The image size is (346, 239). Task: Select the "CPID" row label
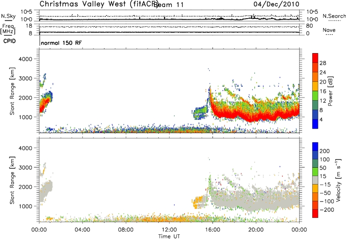coord(10,41)
